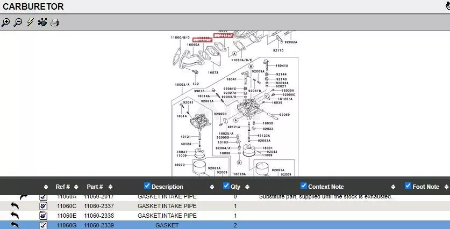Click note icon in 11060E row

click(44, 216)
